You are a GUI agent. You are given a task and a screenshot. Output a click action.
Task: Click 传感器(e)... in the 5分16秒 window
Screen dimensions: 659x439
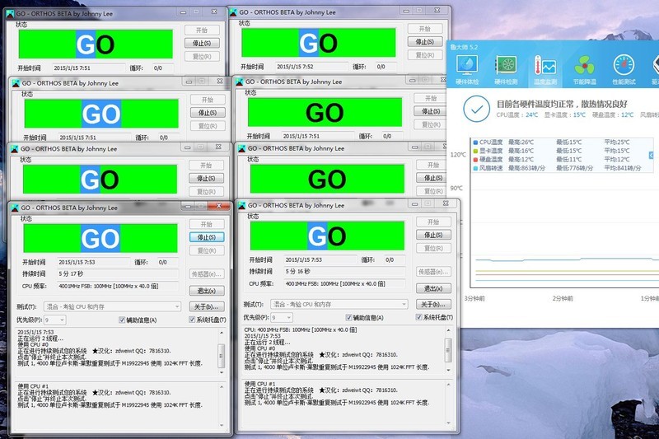pos(433,272)
